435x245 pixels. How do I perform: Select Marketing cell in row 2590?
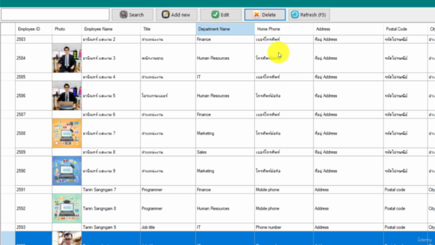(225, 171)
